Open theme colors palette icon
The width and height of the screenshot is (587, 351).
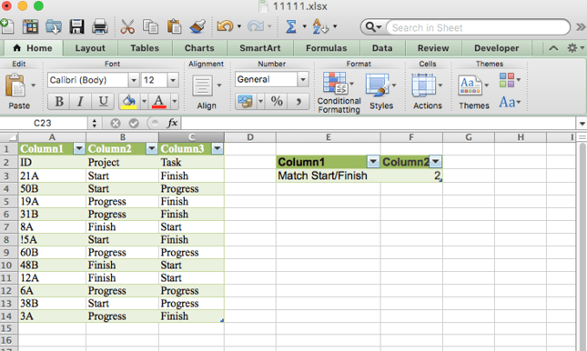507,80
